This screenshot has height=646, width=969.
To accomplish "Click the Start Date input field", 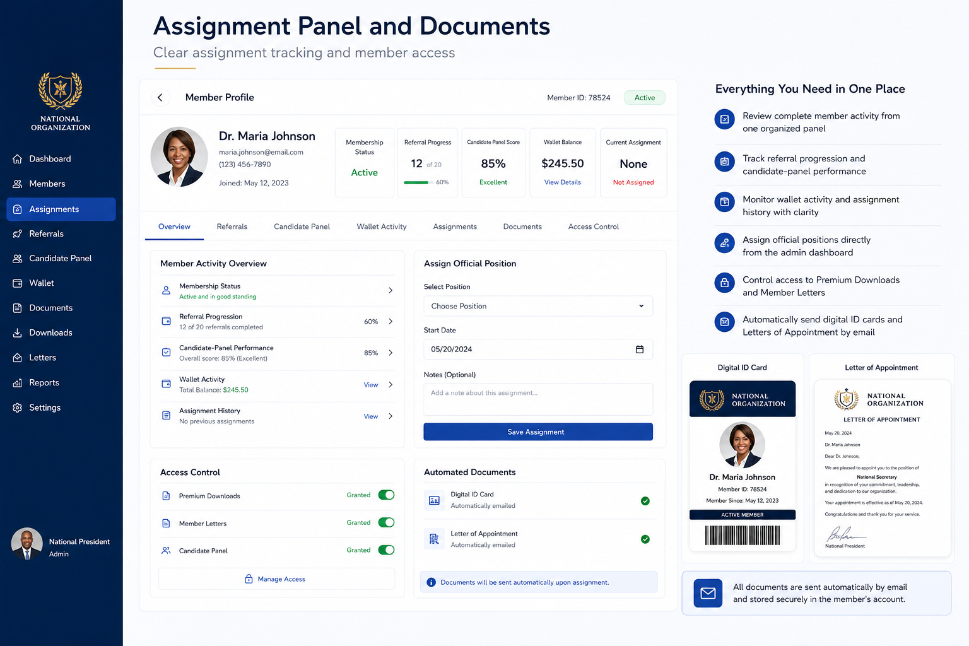I will [x=538, y=349].
